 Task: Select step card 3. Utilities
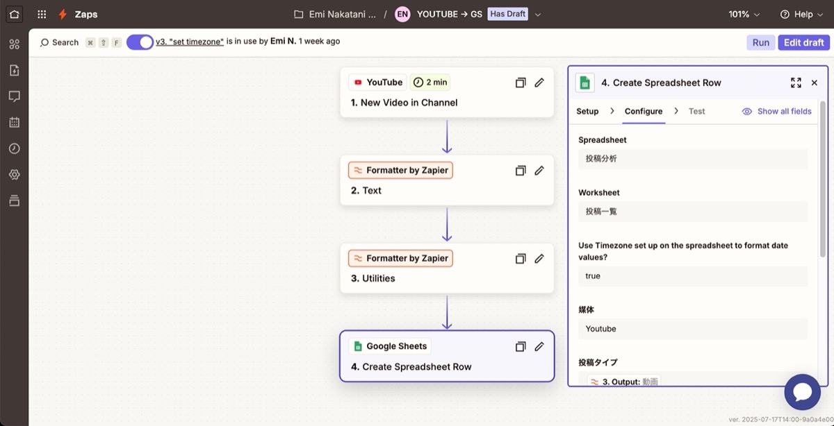[447, 269]
